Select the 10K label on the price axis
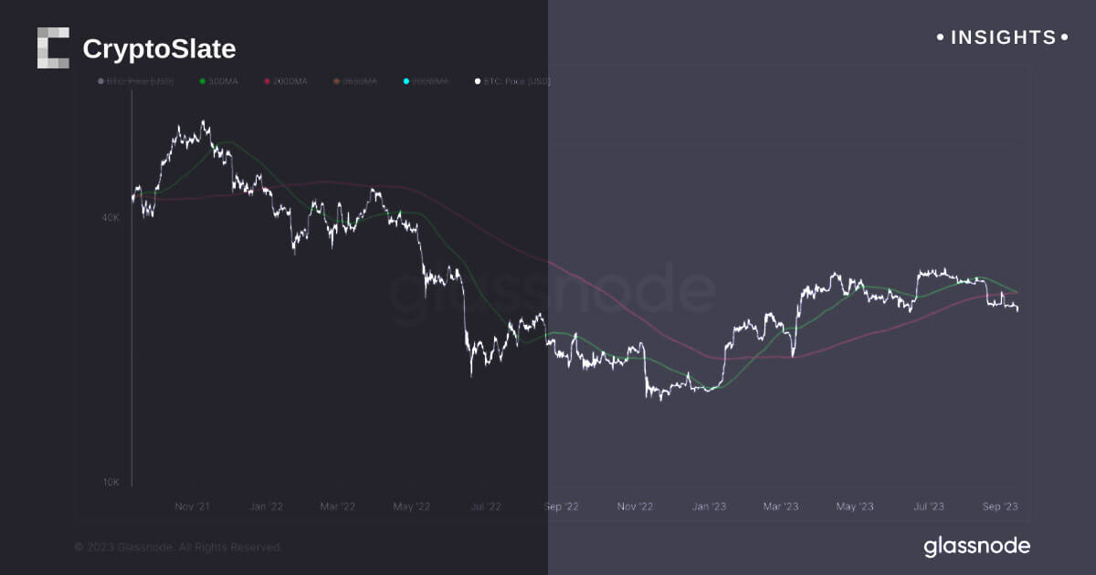 point(111,482)
